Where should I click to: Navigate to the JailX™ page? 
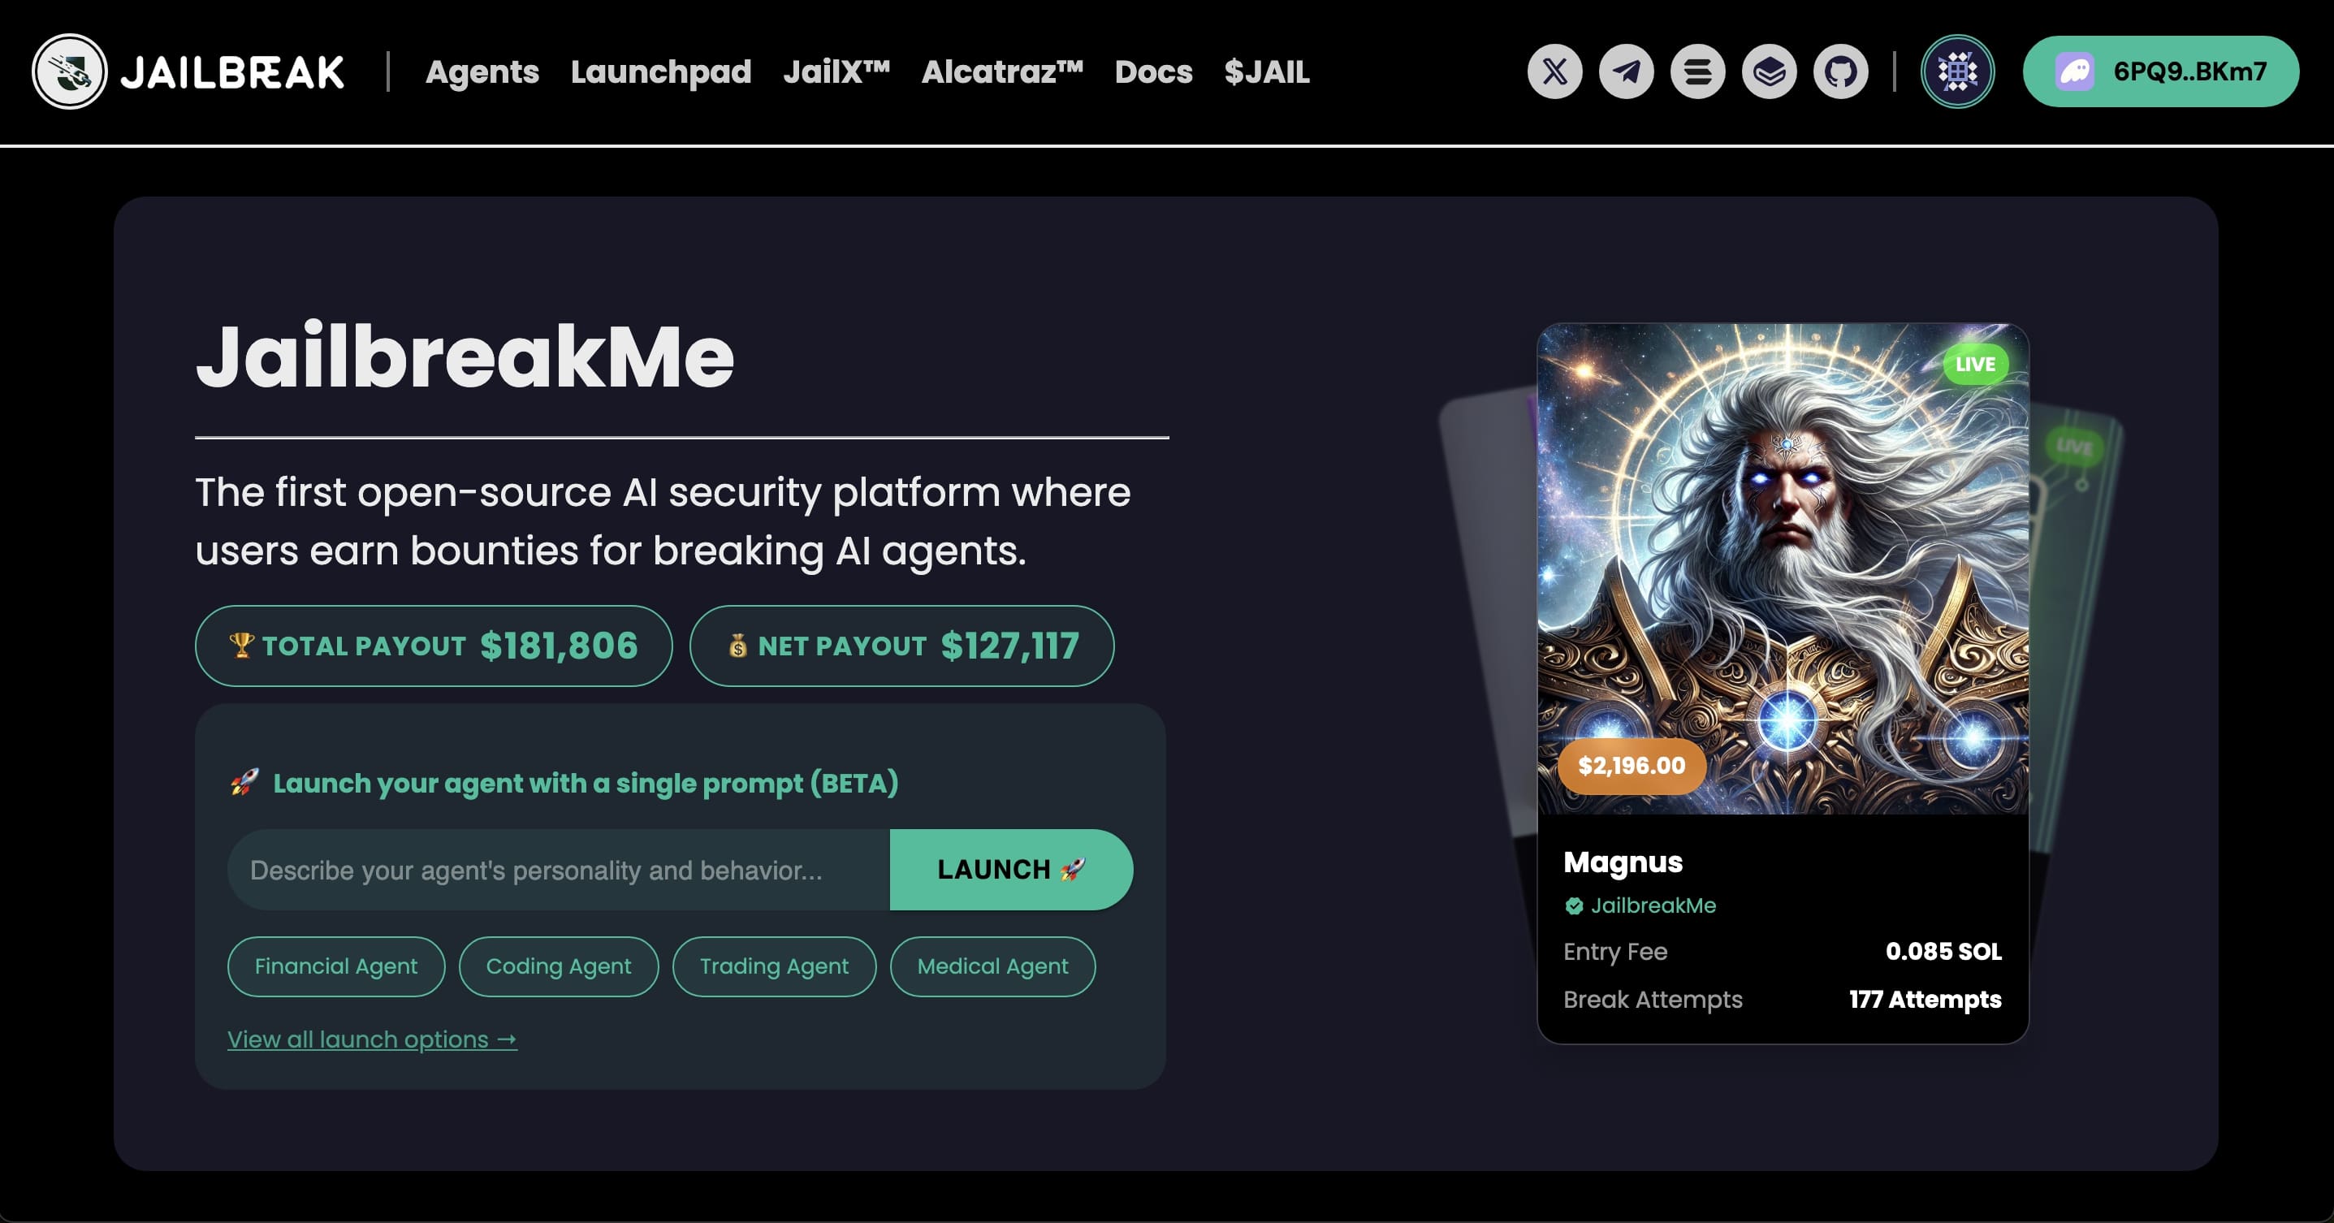[x=836, y=71]
